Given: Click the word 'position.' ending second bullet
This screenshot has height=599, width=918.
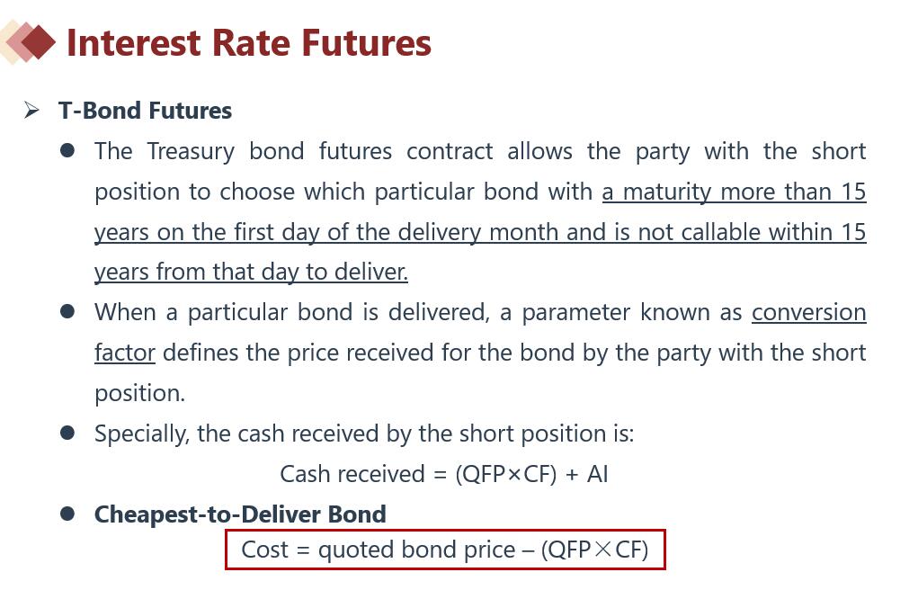Looking at the screenshot, I should pyautogui.click(x=140, y=393).
